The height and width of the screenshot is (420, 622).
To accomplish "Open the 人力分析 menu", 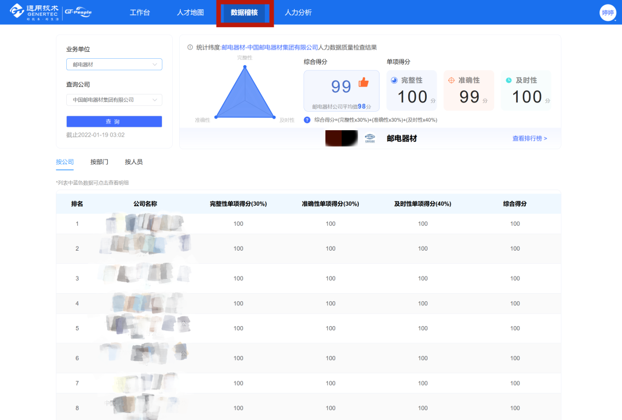I will coord(298,12).
